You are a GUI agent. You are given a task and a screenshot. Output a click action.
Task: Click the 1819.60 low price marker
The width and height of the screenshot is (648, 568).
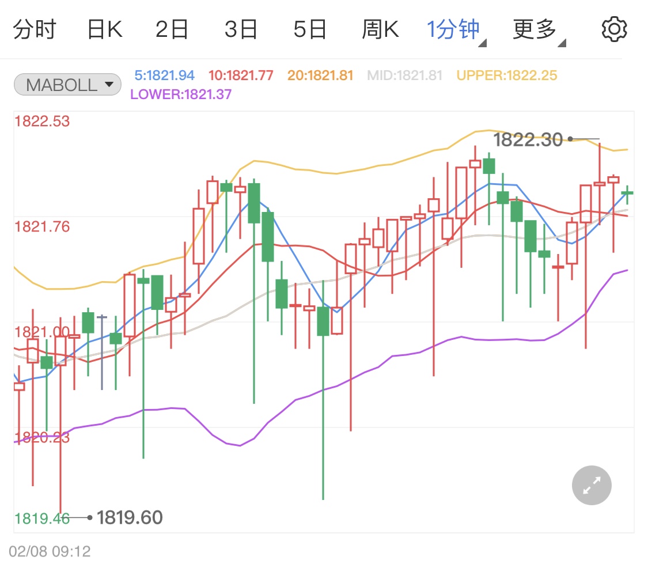pyautogui.click(x=130, y=517)
